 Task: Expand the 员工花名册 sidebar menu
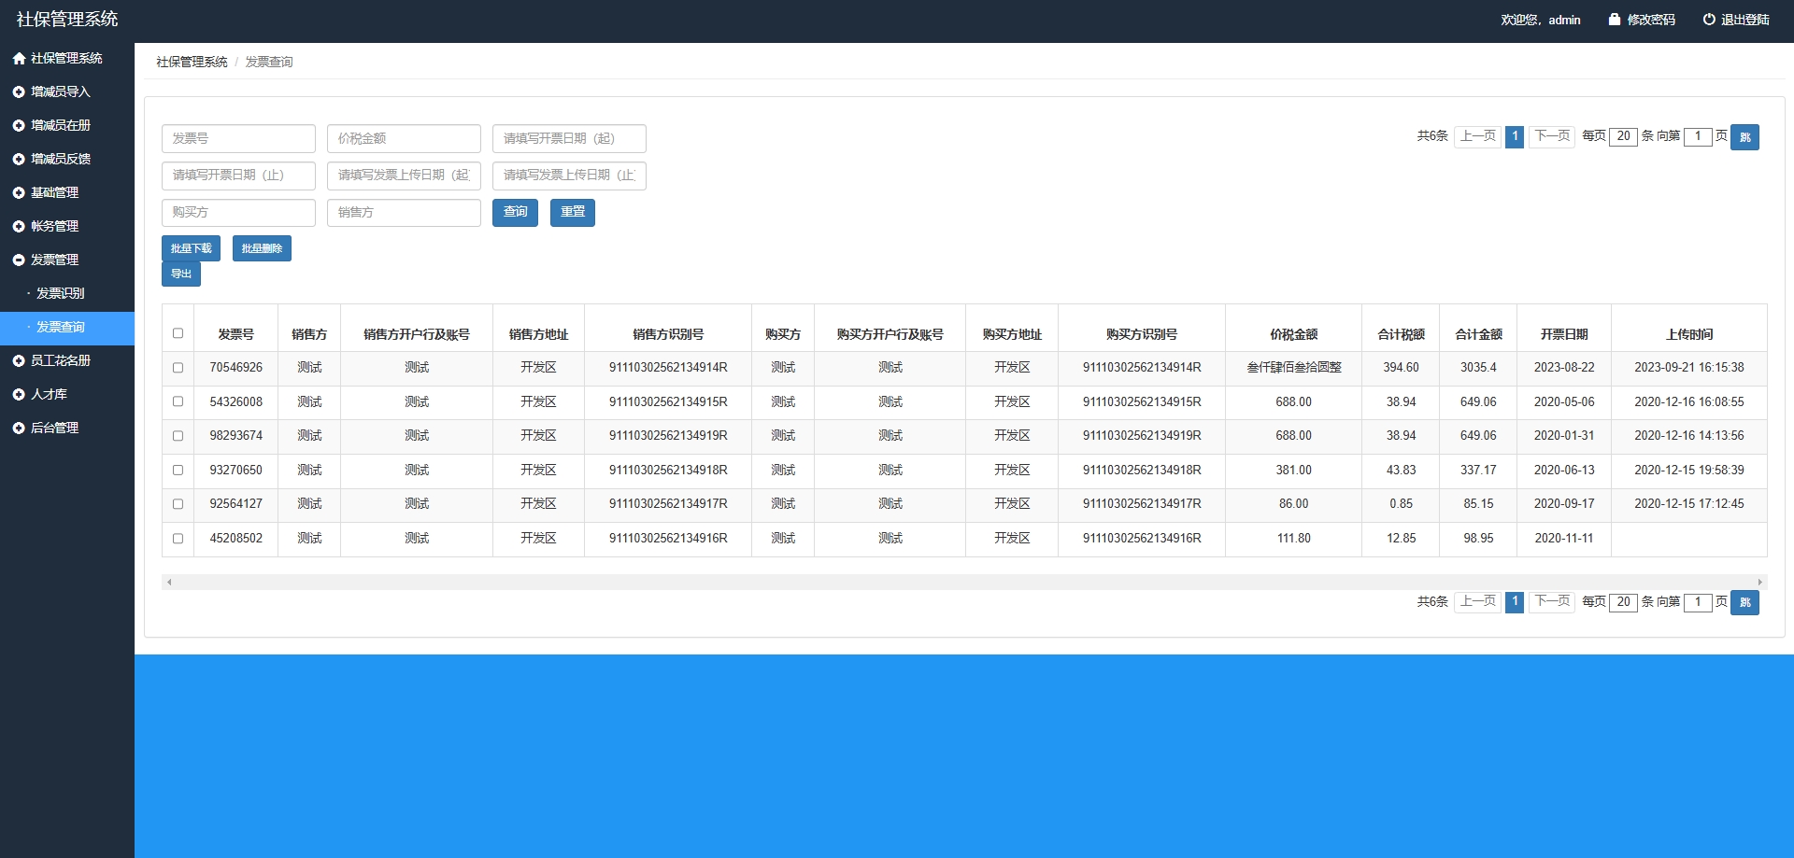tap(67, 360)
